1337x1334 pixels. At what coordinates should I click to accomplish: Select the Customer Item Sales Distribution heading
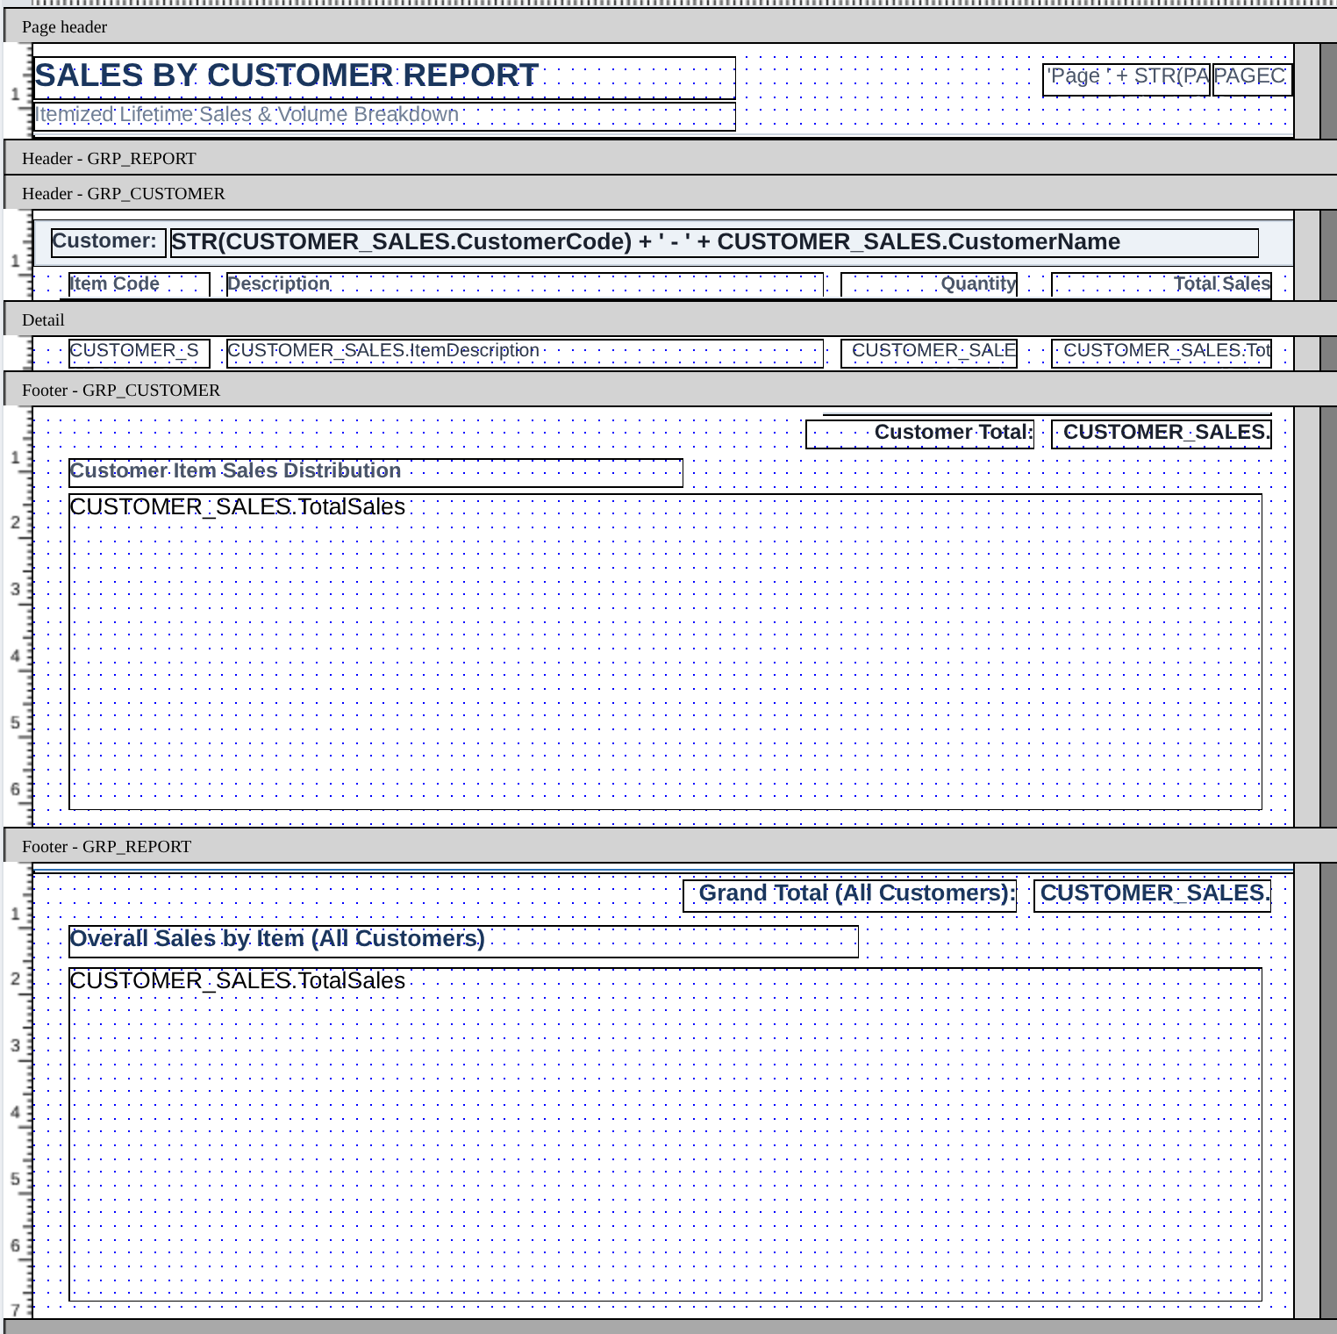(x=375, y=473)
